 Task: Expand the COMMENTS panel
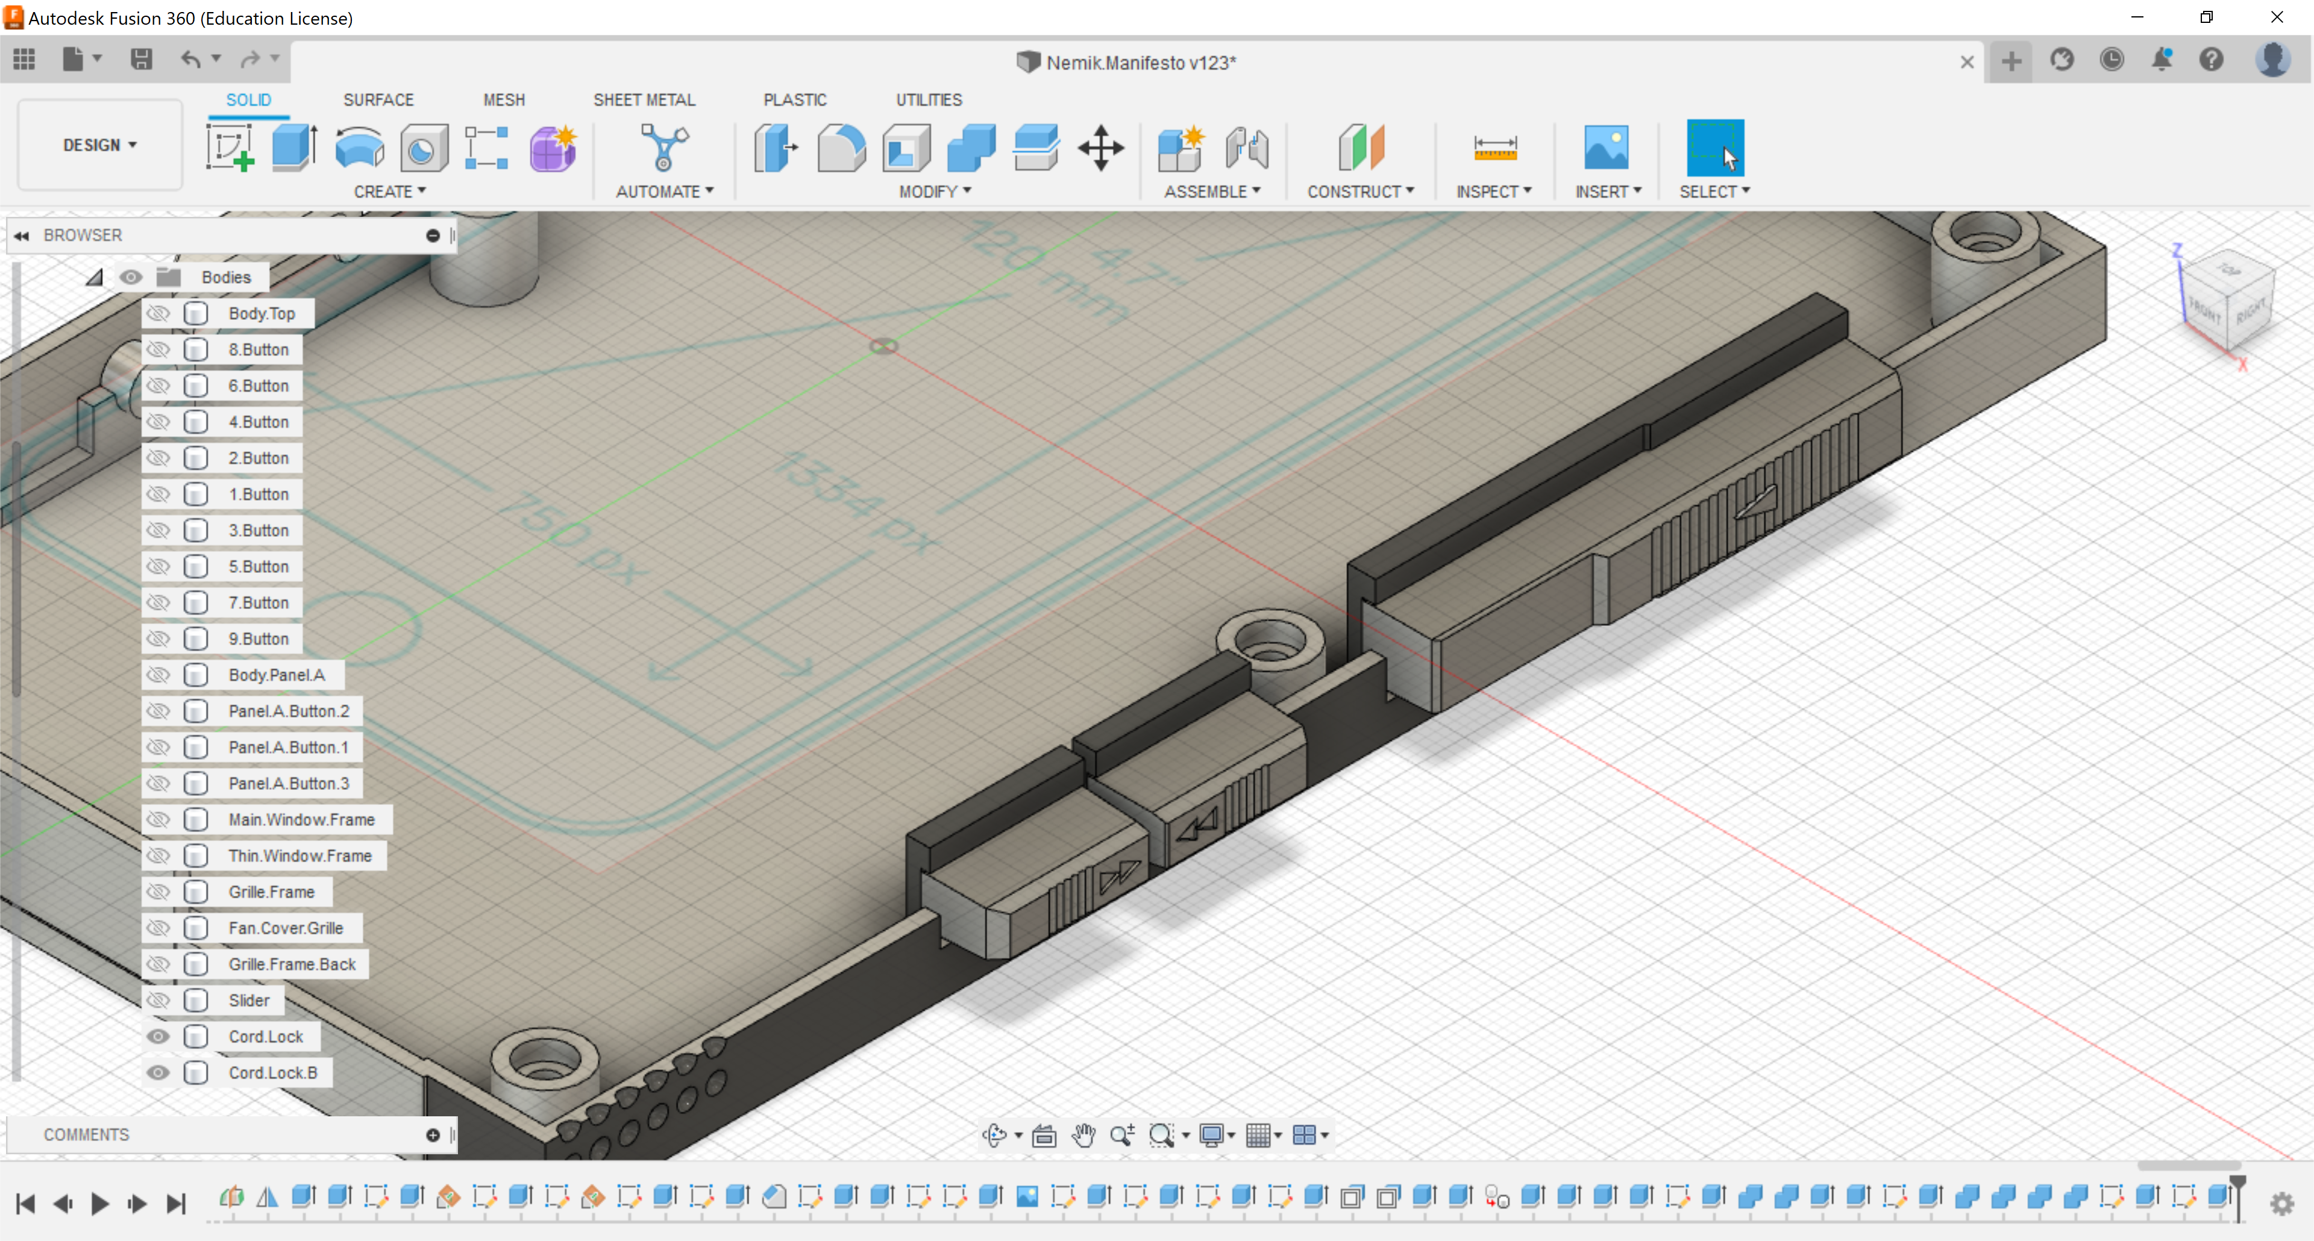[433, 1135]
